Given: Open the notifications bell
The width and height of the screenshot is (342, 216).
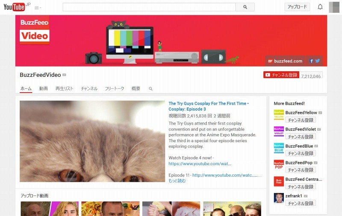Looking at the screenshot, I should pos(320,7).
